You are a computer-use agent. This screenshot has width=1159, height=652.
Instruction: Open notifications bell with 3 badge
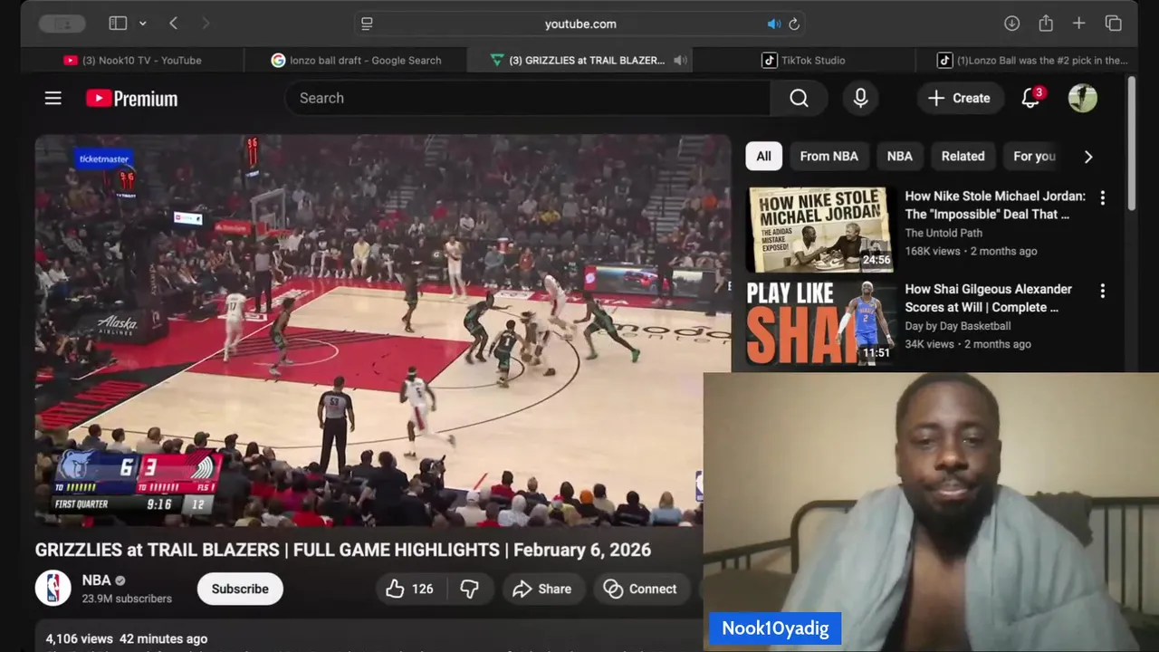click(1030, 98)
